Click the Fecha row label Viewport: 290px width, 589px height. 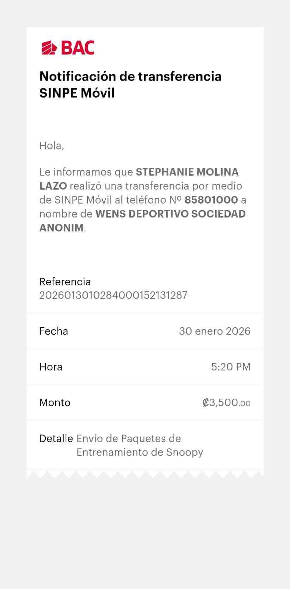click(x=54, y=331)
